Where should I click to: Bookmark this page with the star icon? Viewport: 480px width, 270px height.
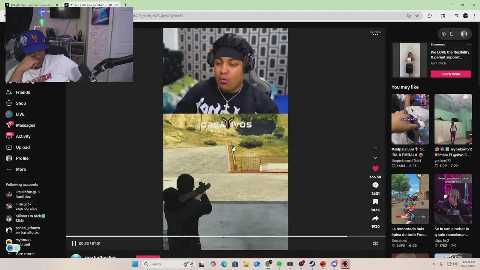tap(417, 16)
